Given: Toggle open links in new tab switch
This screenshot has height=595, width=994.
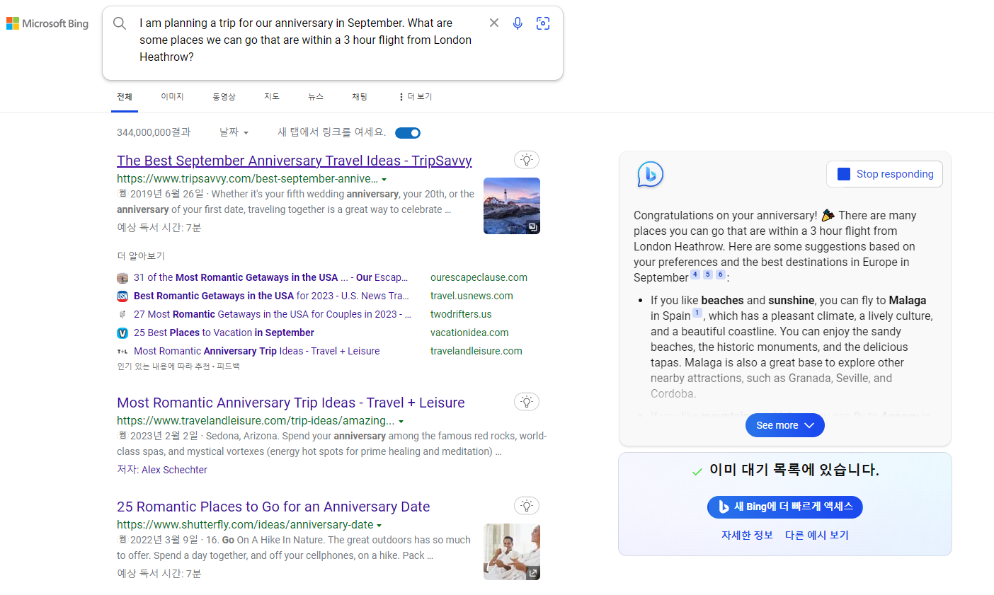Looking at the screenshot, I should pos(408,133).
